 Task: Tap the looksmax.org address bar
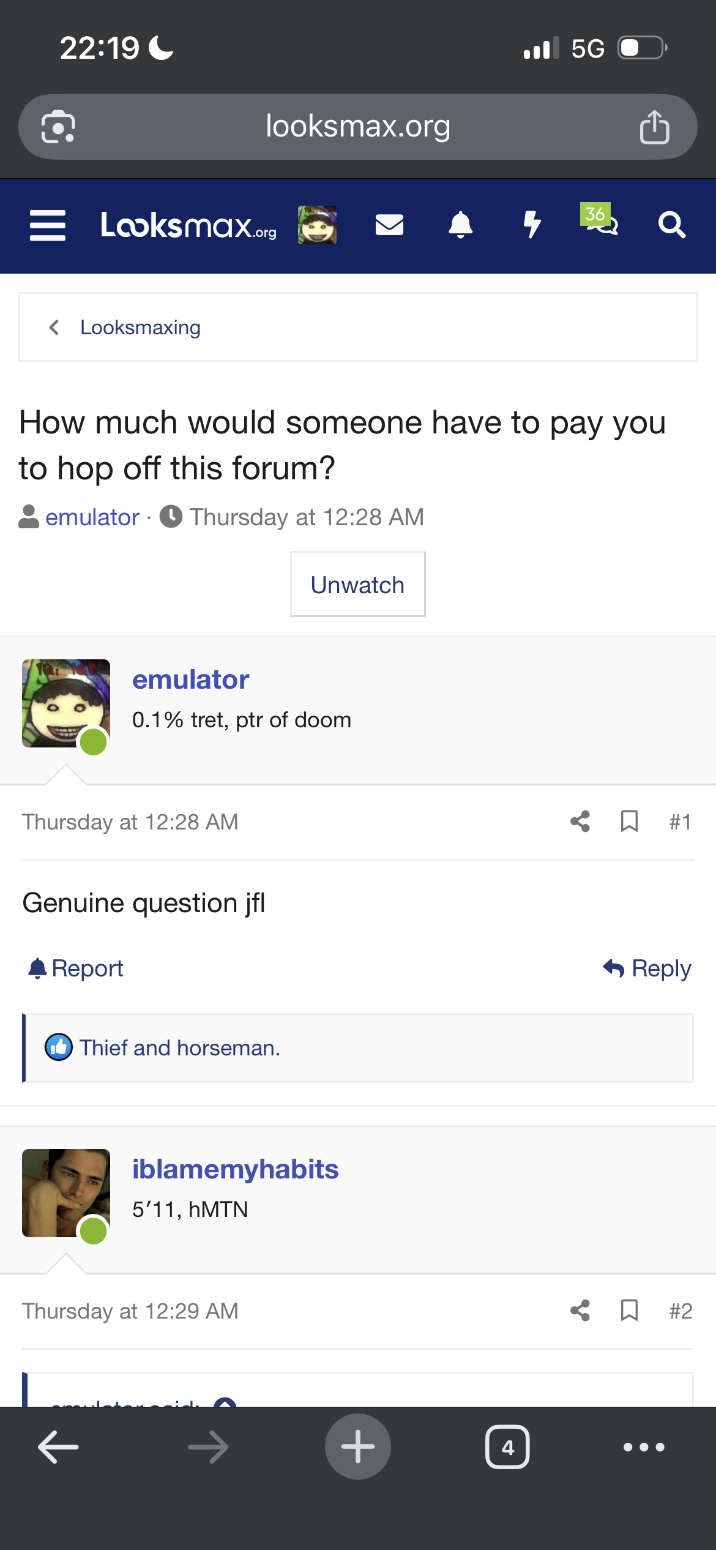358,127
